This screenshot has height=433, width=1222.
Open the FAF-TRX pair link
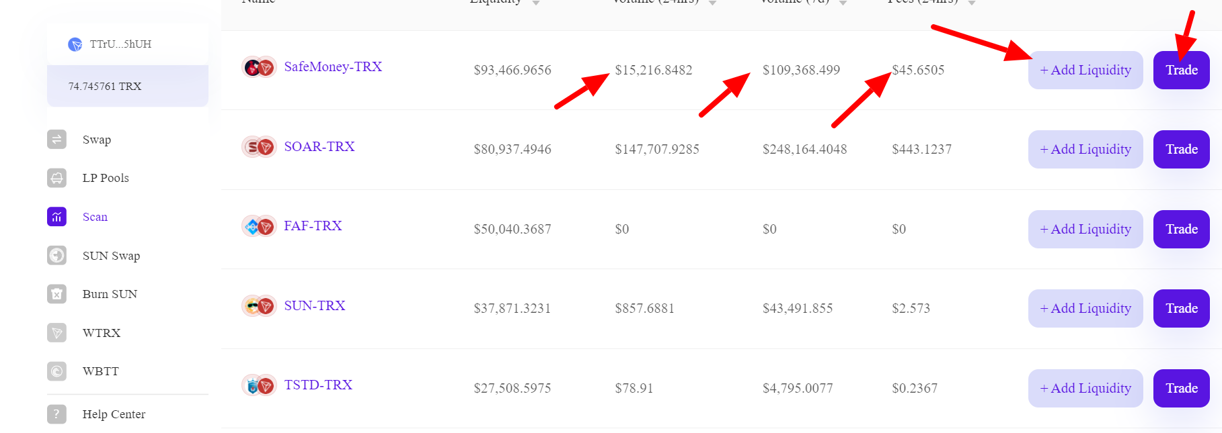tap(313, 226)
